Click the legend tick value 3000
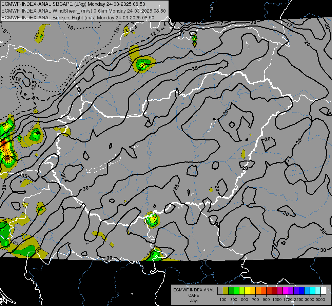The image size is (332, 306). point(310,300)
